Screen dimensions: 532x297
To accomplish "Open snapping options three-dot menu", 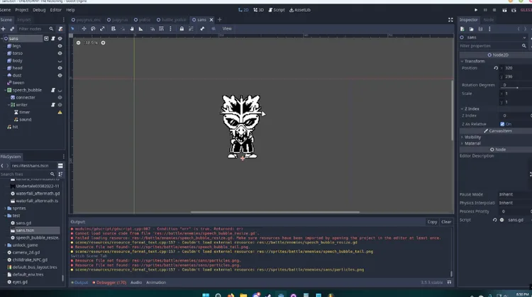I will [x=170, y=29].
